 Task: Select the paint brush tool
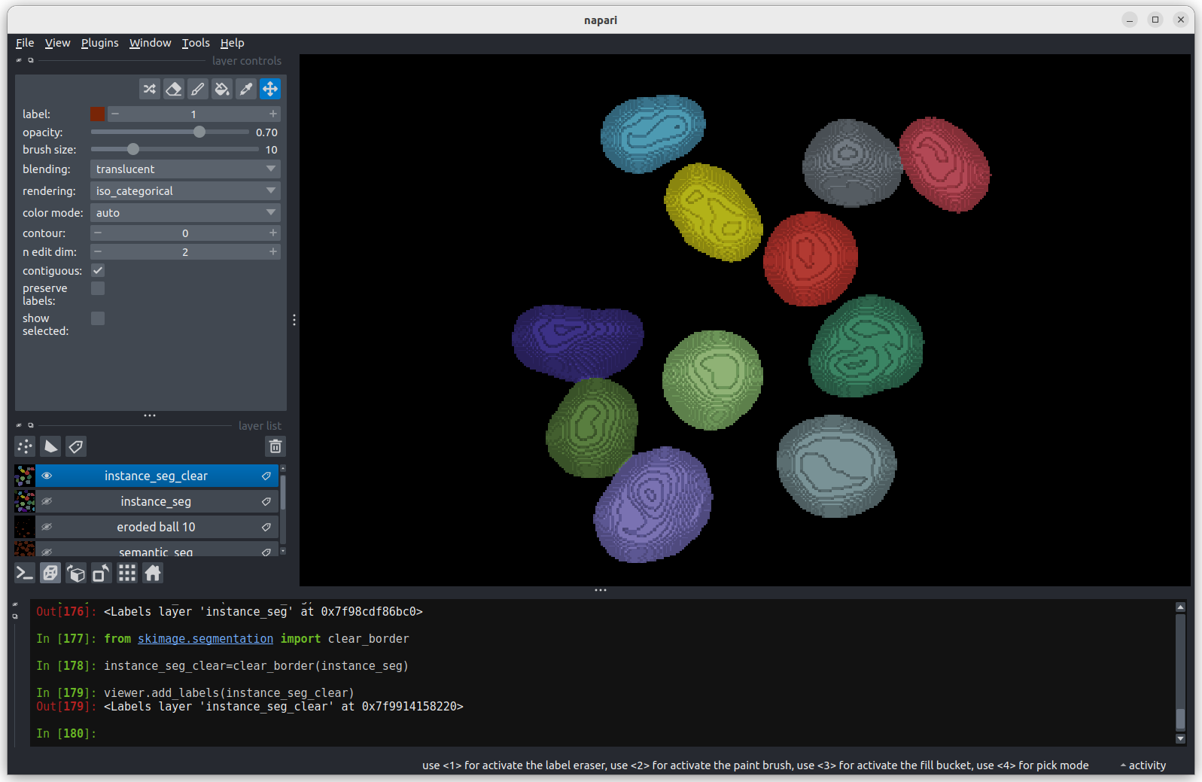coord(198,89)
